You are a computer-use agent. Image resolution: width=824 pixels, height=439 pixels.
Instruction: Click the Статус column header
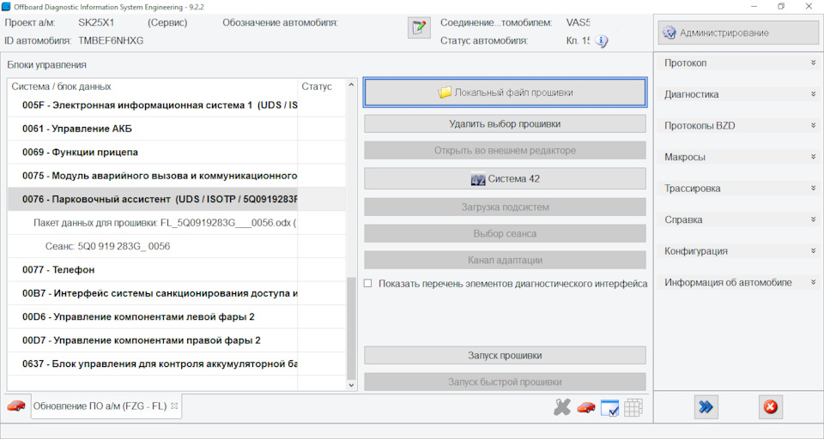tap(322, 87)
